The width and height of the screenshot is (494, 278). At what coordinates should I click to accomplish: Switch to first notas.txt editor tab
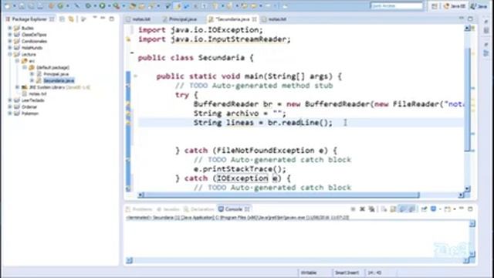tap(140, 19)
